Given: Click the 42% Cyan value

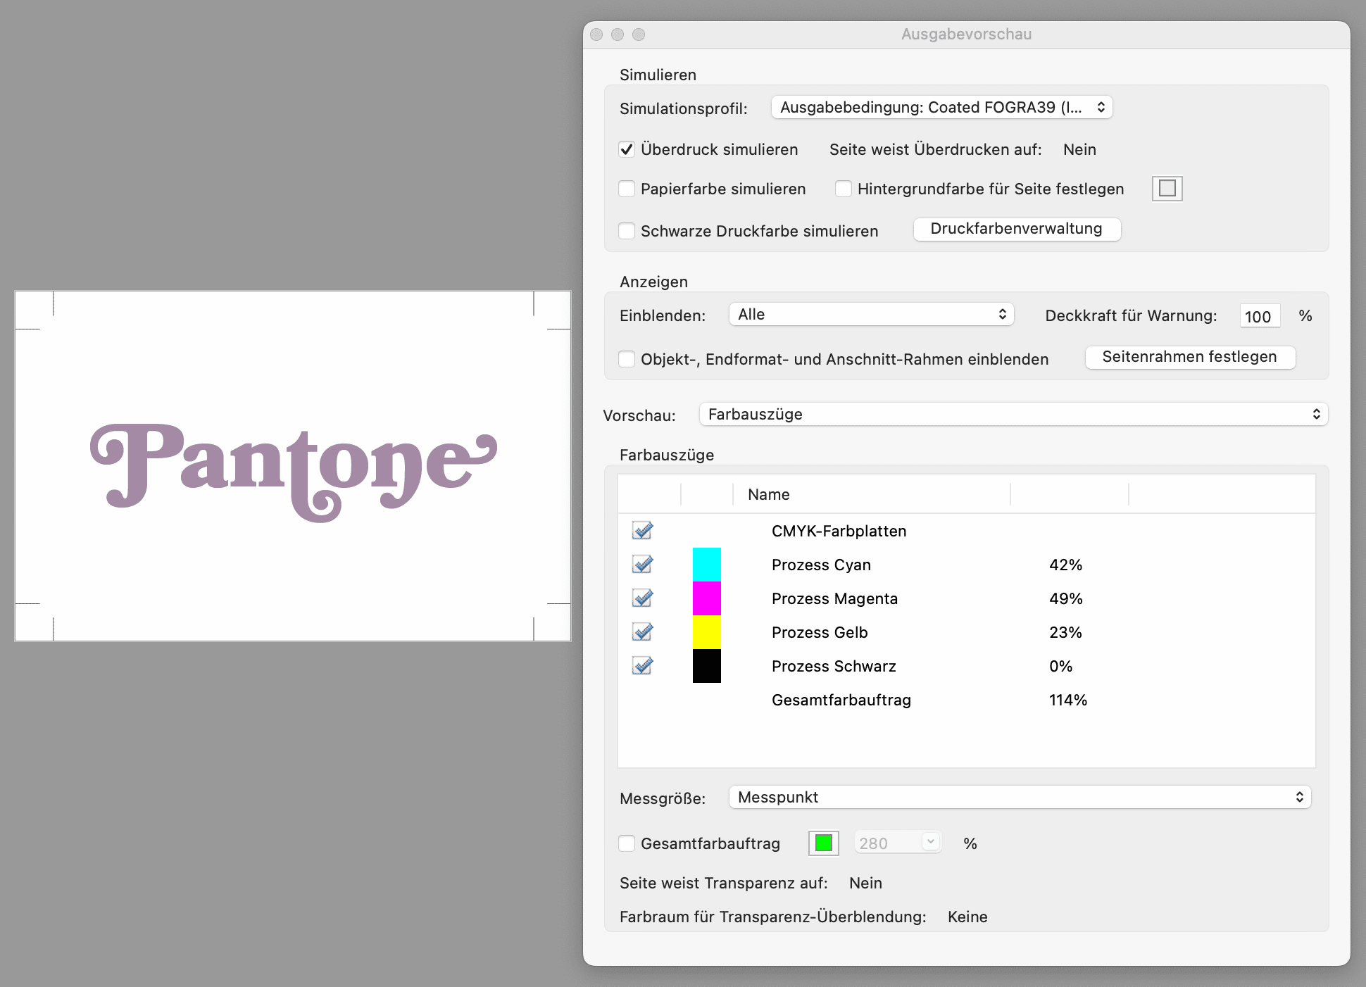Looking at the screenshot, I should point(1065,565).
